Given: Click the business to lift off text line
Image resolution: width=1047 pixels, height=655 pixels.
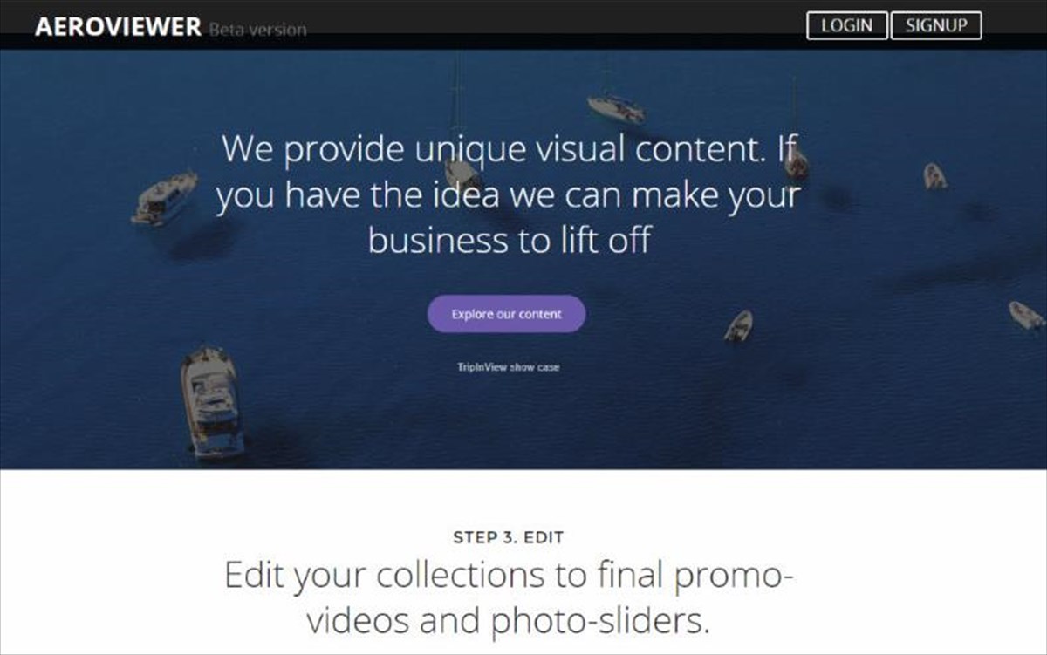Looking at the screenshot, I should (x=510, y=239).
